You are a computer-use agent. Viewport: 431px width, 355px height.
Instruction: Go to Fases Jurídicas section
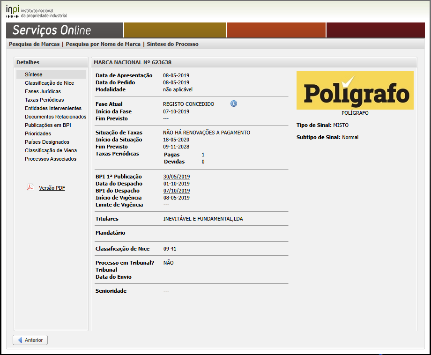43,91
